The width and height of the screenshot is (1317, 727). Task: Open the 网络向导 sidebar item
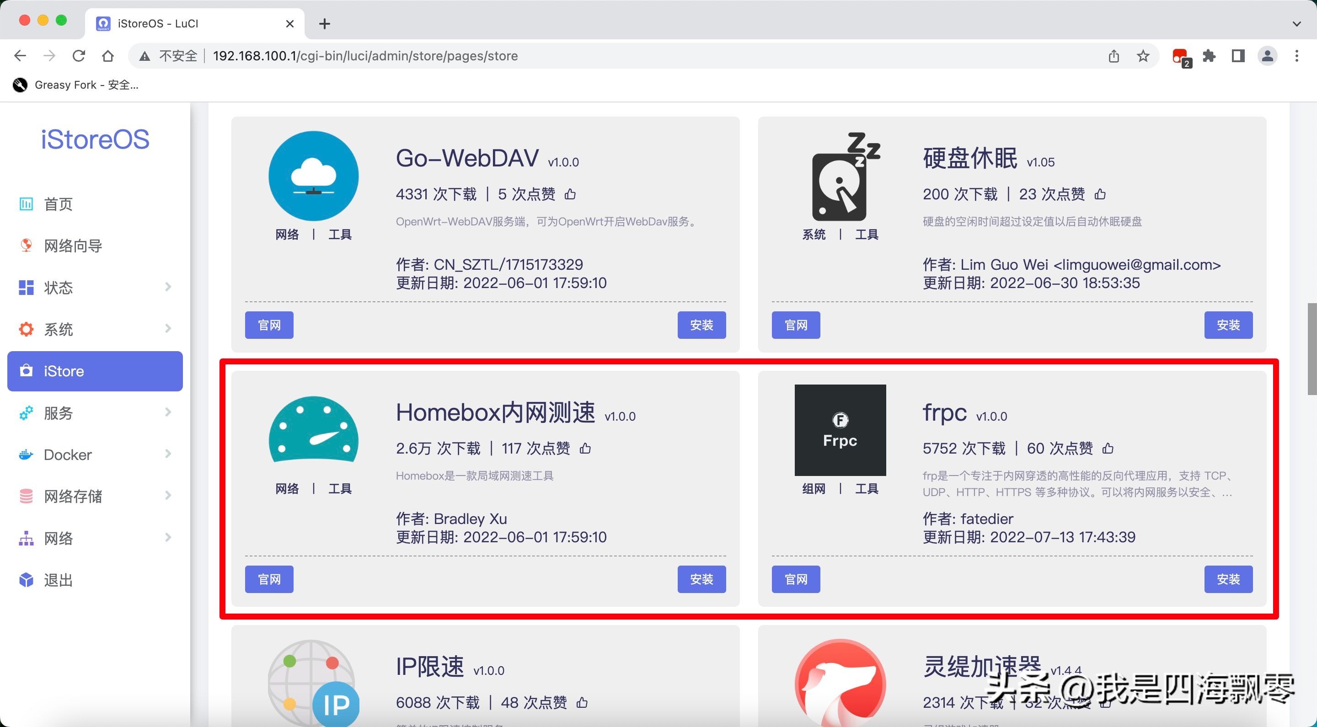pos(73,246)
